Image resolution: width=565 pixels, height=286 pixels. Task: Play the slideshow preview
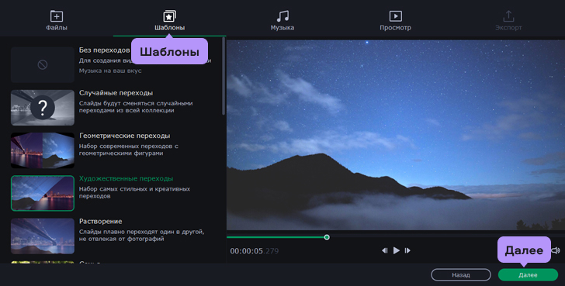point(397,250)
